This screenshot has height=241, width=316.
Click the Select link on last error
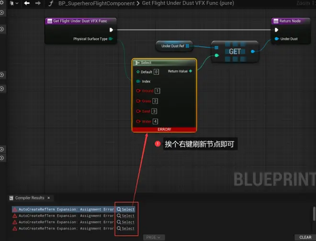click(126, 229)
